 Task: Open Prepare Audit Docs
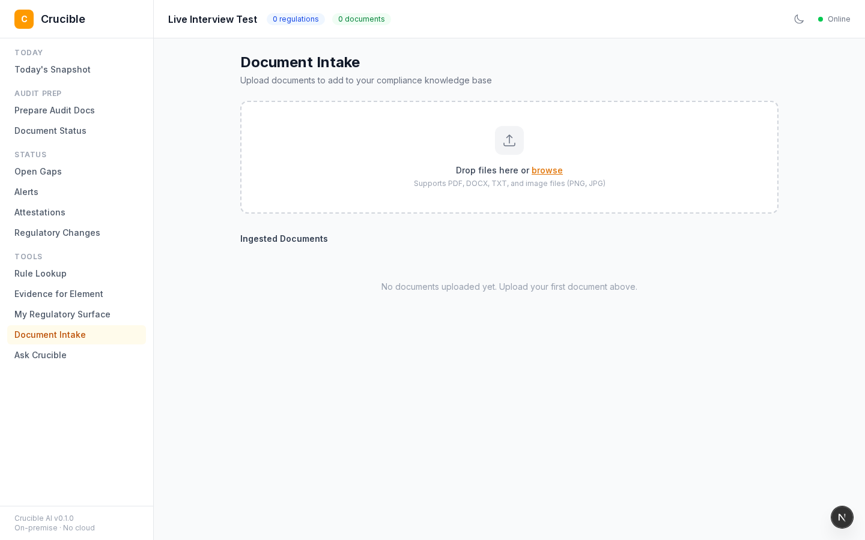point(54,110)
